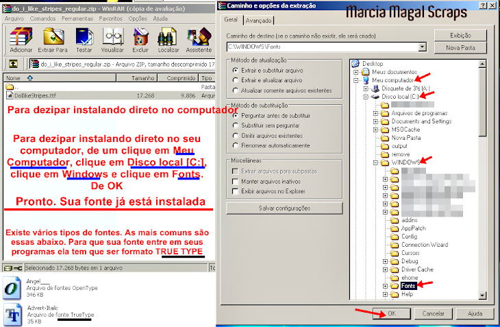Collapse the Disco local (C:) node

point(366,97)
